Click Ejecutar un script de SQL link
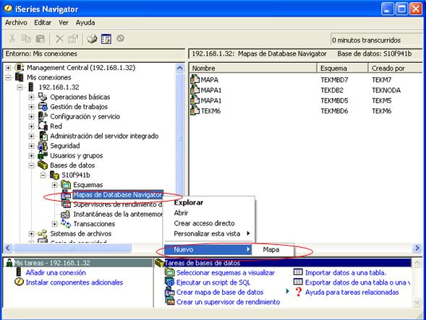The width and height of the screenshot is (426, 320). (213, 282)
